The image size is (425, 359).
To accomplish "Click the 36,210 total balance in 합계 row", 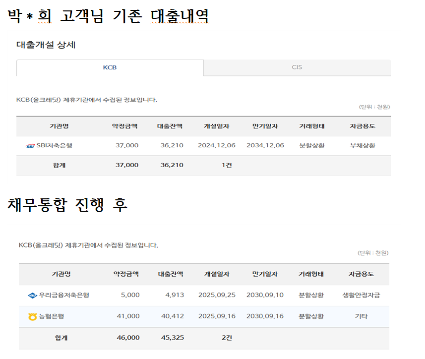I will tap(172, 165).
